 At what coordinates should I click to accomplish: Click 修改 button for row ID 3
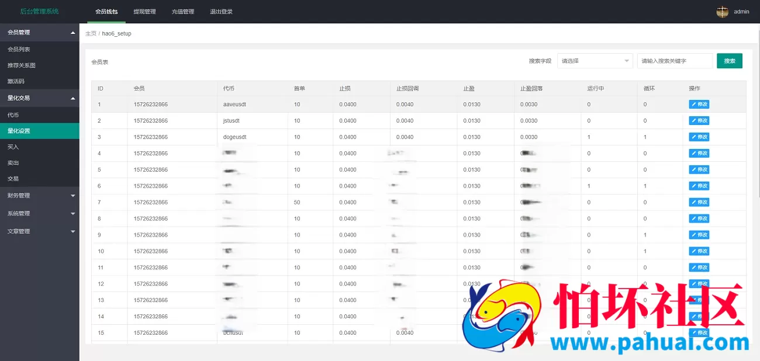pyautogui.click(x=699, y=137)
